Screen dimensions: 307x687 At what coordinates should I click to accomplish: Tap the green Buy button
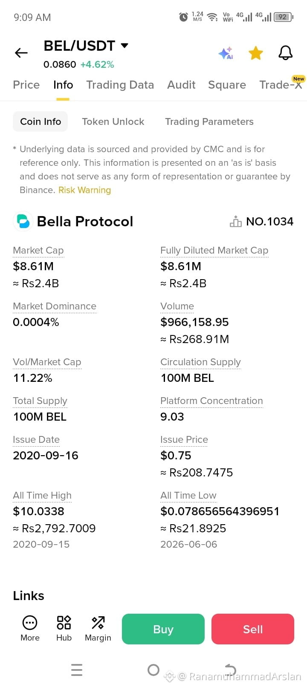coord(163,629)
